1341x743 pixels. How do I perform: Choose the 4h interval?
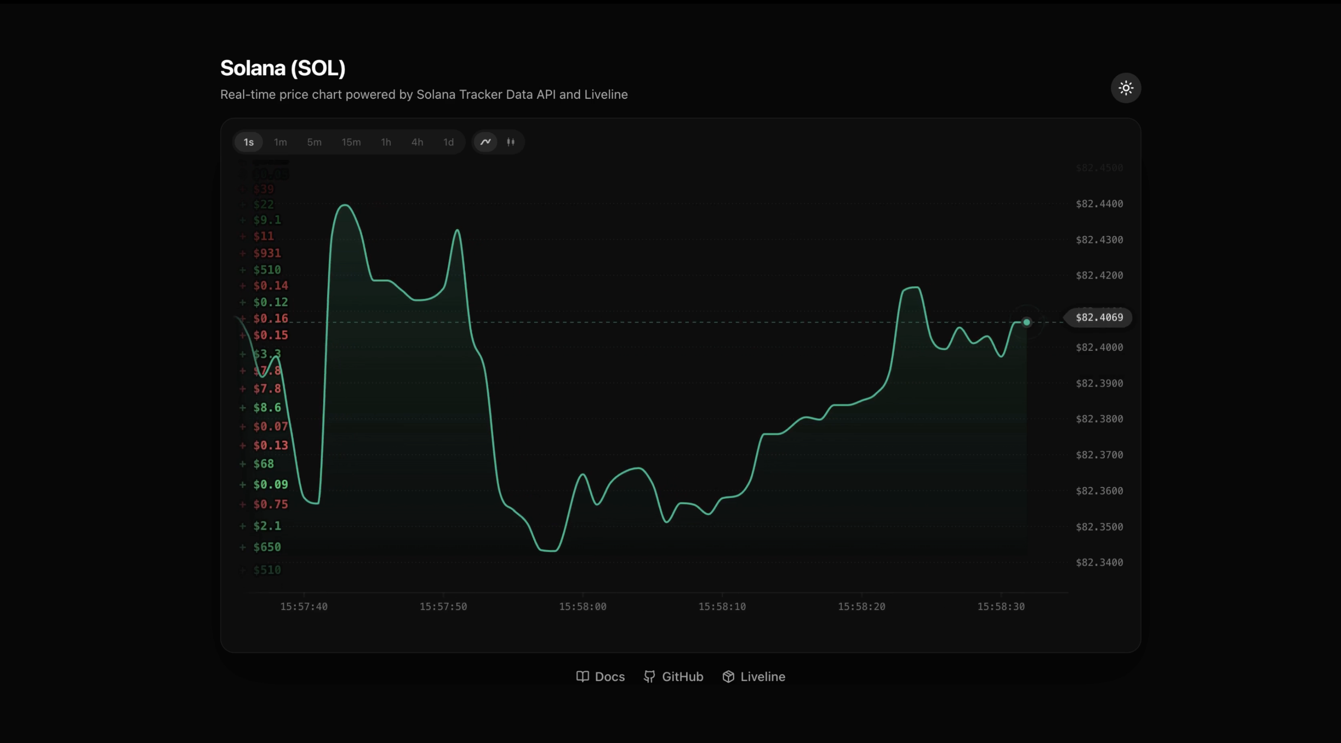point(417,142)
